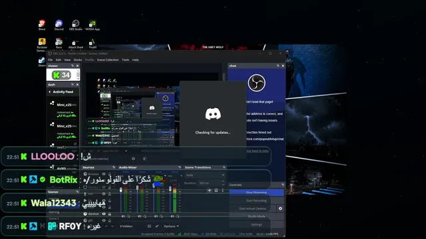This screenshot has width=426, height=239.
Task: Pop out the Audio Mixer dock
Action: tap(180, 167)
